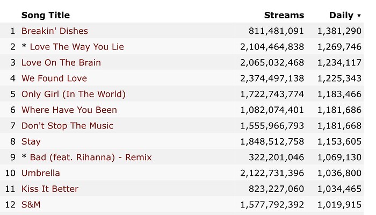Click the Love On The Brain link
The width and height of the screenshot is (376, 215).
pos(61,62)
